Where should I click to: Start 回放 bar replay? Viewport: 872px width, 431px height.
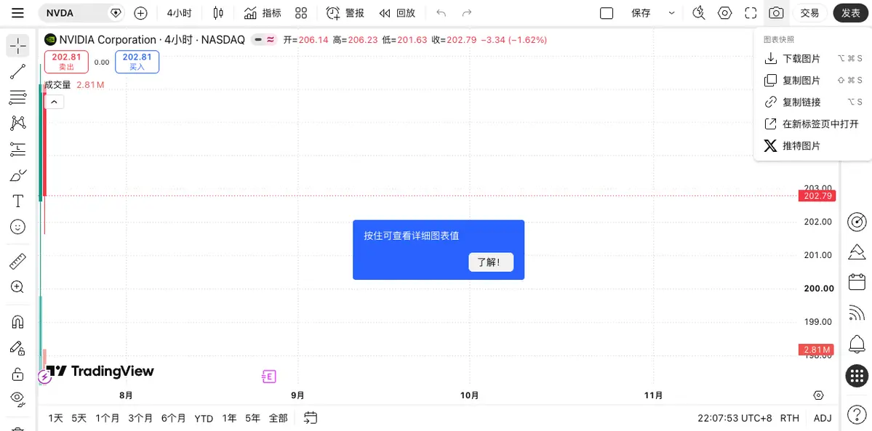pyautogui.click(x=397, y=13)
